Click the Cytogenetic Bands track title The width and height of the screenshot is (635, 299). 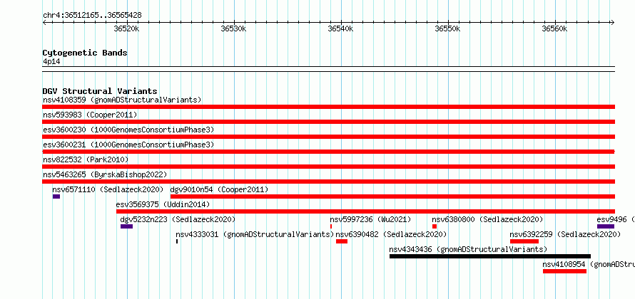coord(85,53)
